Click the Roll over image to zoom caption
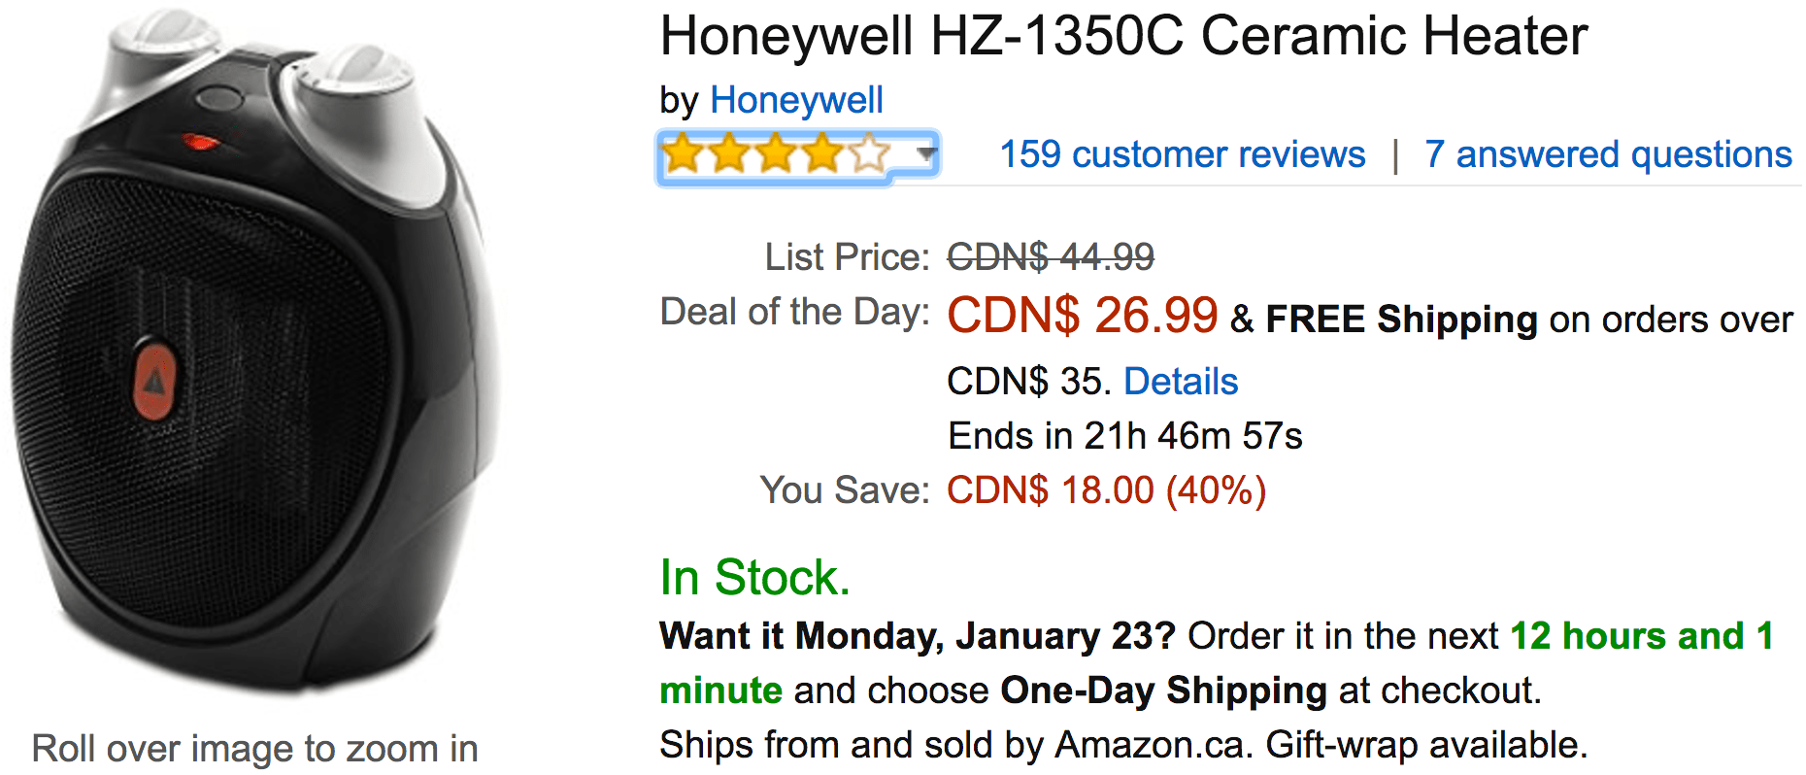The width and height of the screenshot is (1806, 775). coord(255,749)
